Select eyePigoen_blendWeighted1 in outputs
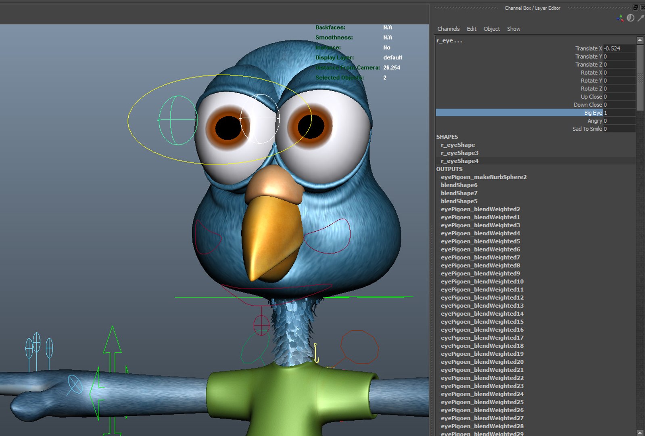 480,217
